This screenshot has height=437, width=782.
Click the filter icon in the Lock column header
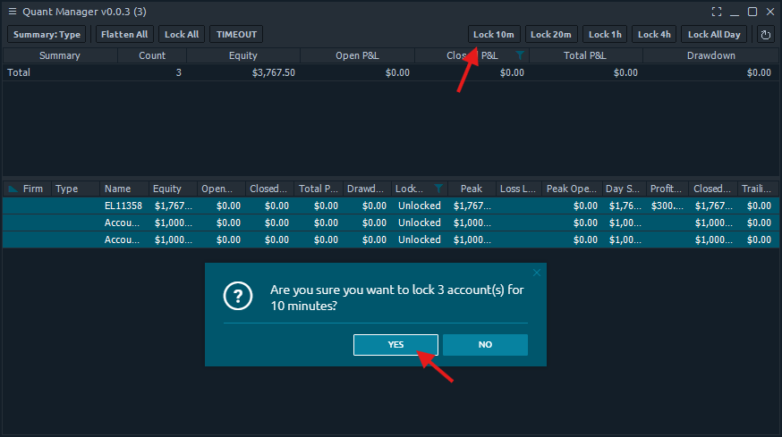click(438, 189)
